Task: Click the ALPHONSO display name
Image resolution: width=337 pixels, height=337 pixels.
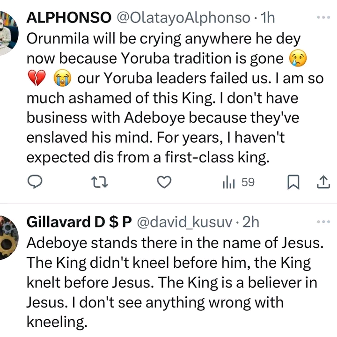Action: [x=71, y=18]
